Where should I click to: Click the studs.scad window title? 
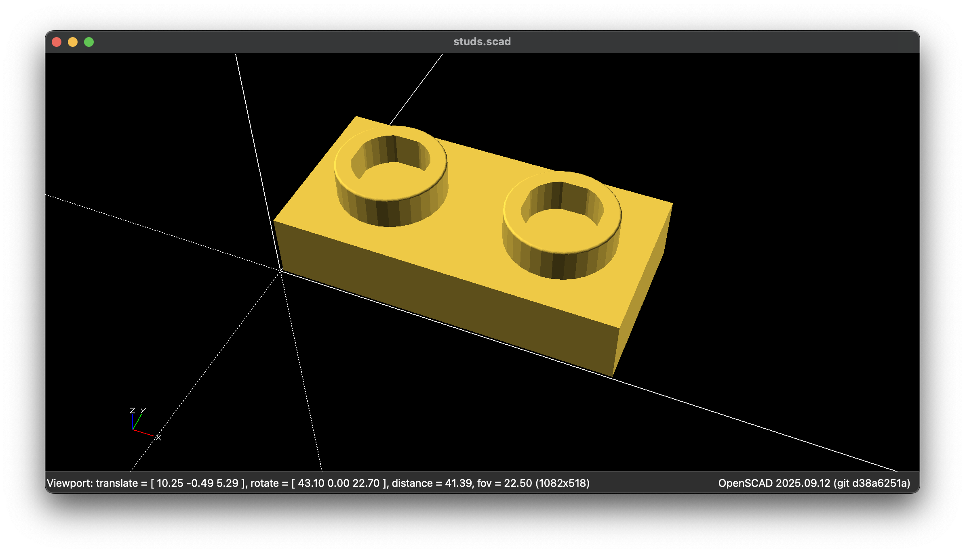point(482,42)
